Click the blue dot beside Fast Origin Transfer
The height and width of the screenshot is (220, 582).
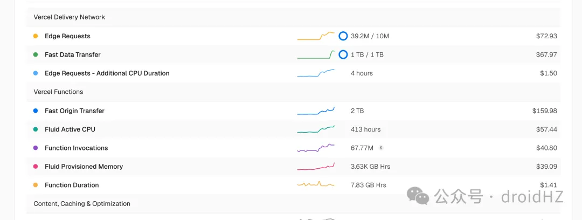pos(36,111)
